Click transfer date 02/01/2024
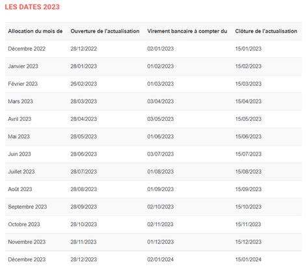308x271 pixels. click(x=160, y=259)
